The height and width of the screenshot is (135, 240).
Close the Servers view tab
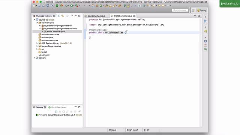(x=45, y=107)
